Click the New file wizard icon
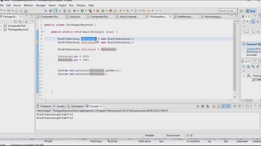This screenshot has height=146, width=261. (1, 11)
